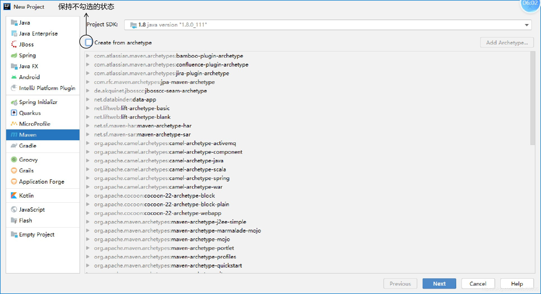The height and width of the screenshot is (294, 541).
Task: Open the Project SDK dropdown arrow
Action: pos(526,25)
